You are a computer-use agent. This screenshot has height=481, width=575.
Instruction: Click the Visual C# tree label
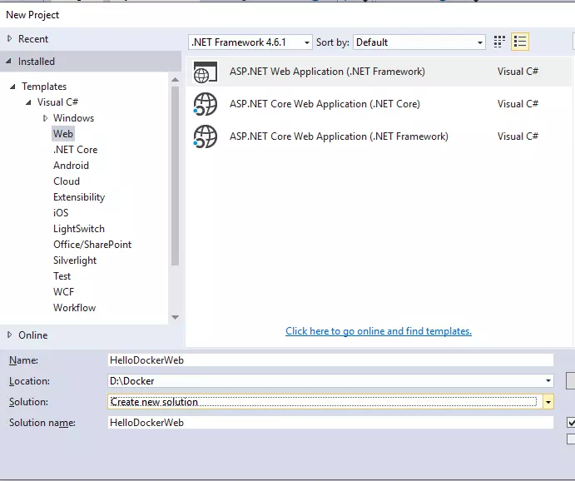57,102
